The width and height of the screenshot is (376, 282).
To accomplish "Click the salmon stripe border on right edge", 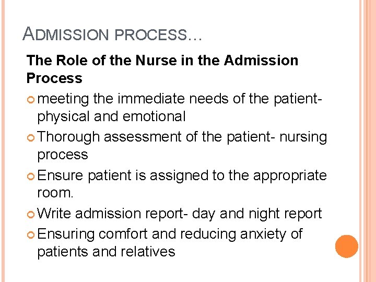I will [368, 141].
